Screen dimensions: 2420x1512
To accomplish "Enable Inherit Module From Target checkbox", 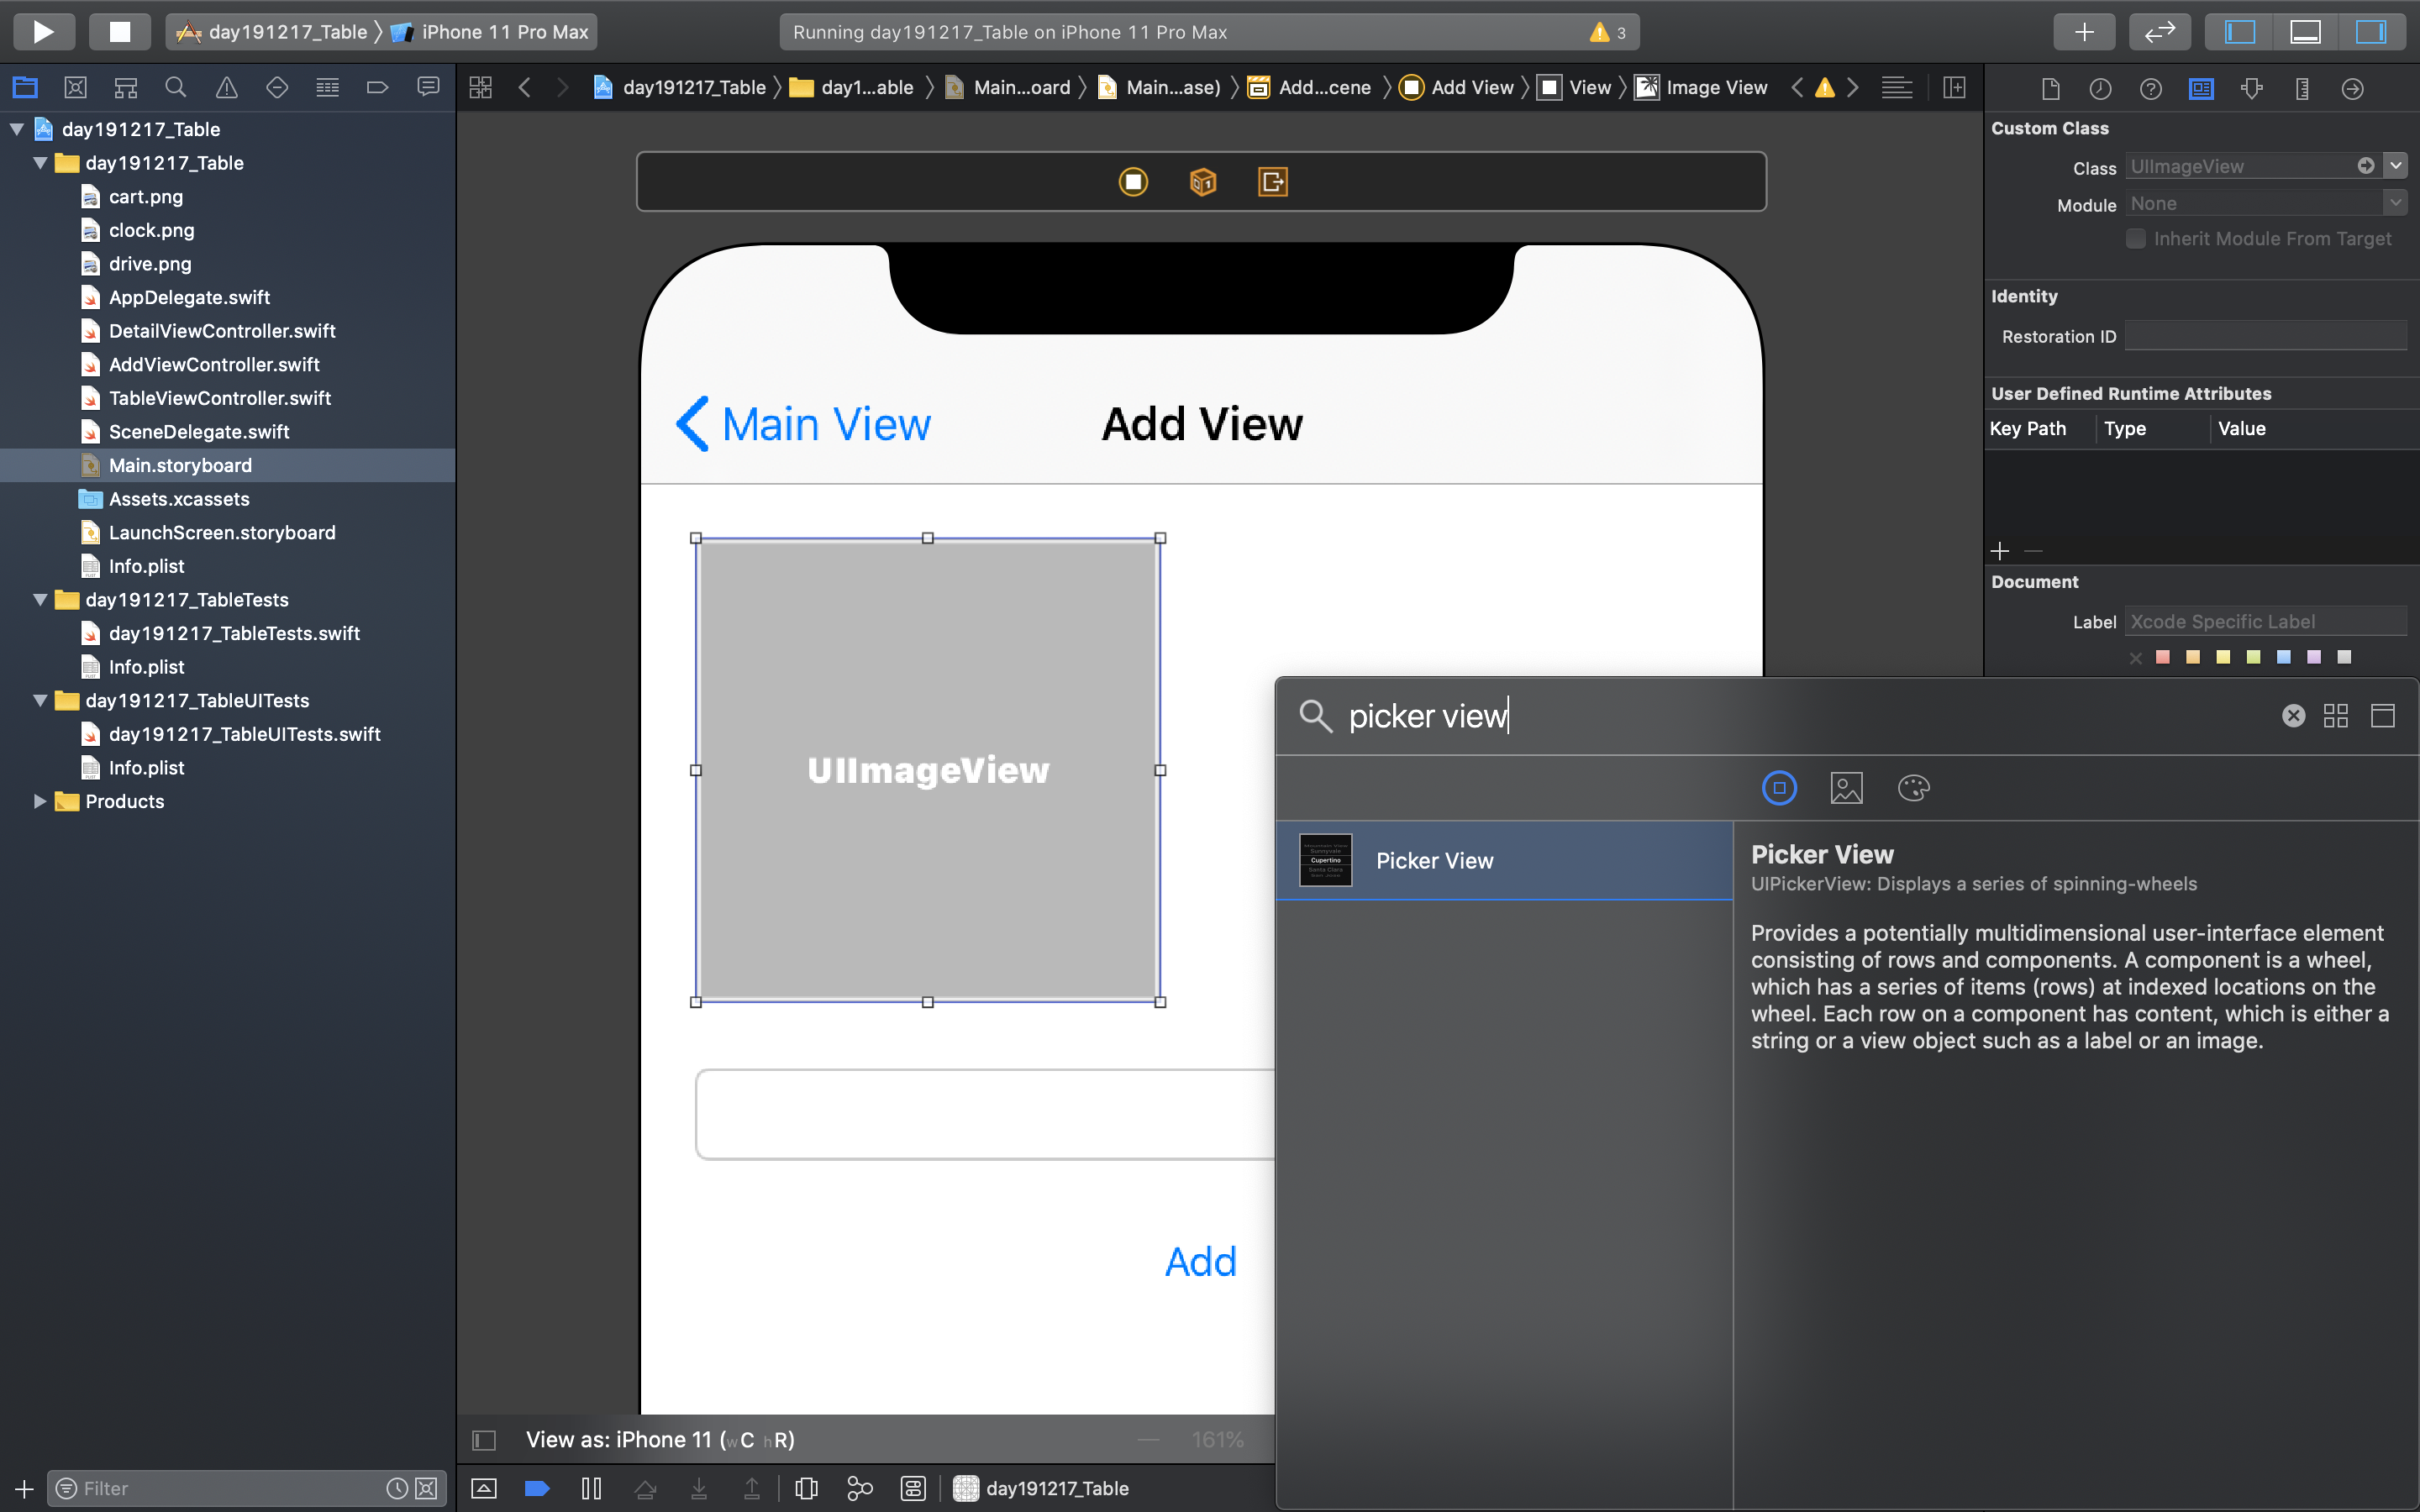I will pyautogui.click(x=2135, y=239).
